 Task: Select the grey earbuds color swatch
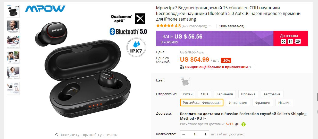[185, 81]
